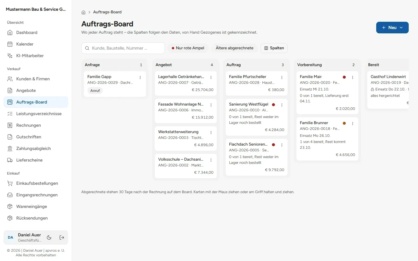418x261 pixels.
Task: Open Gutschriften in the sidebar
Action: pos(36,137)
